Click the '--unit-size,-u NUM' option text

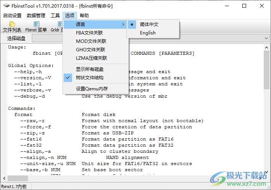pyautogui.click(x=48, y=164)
